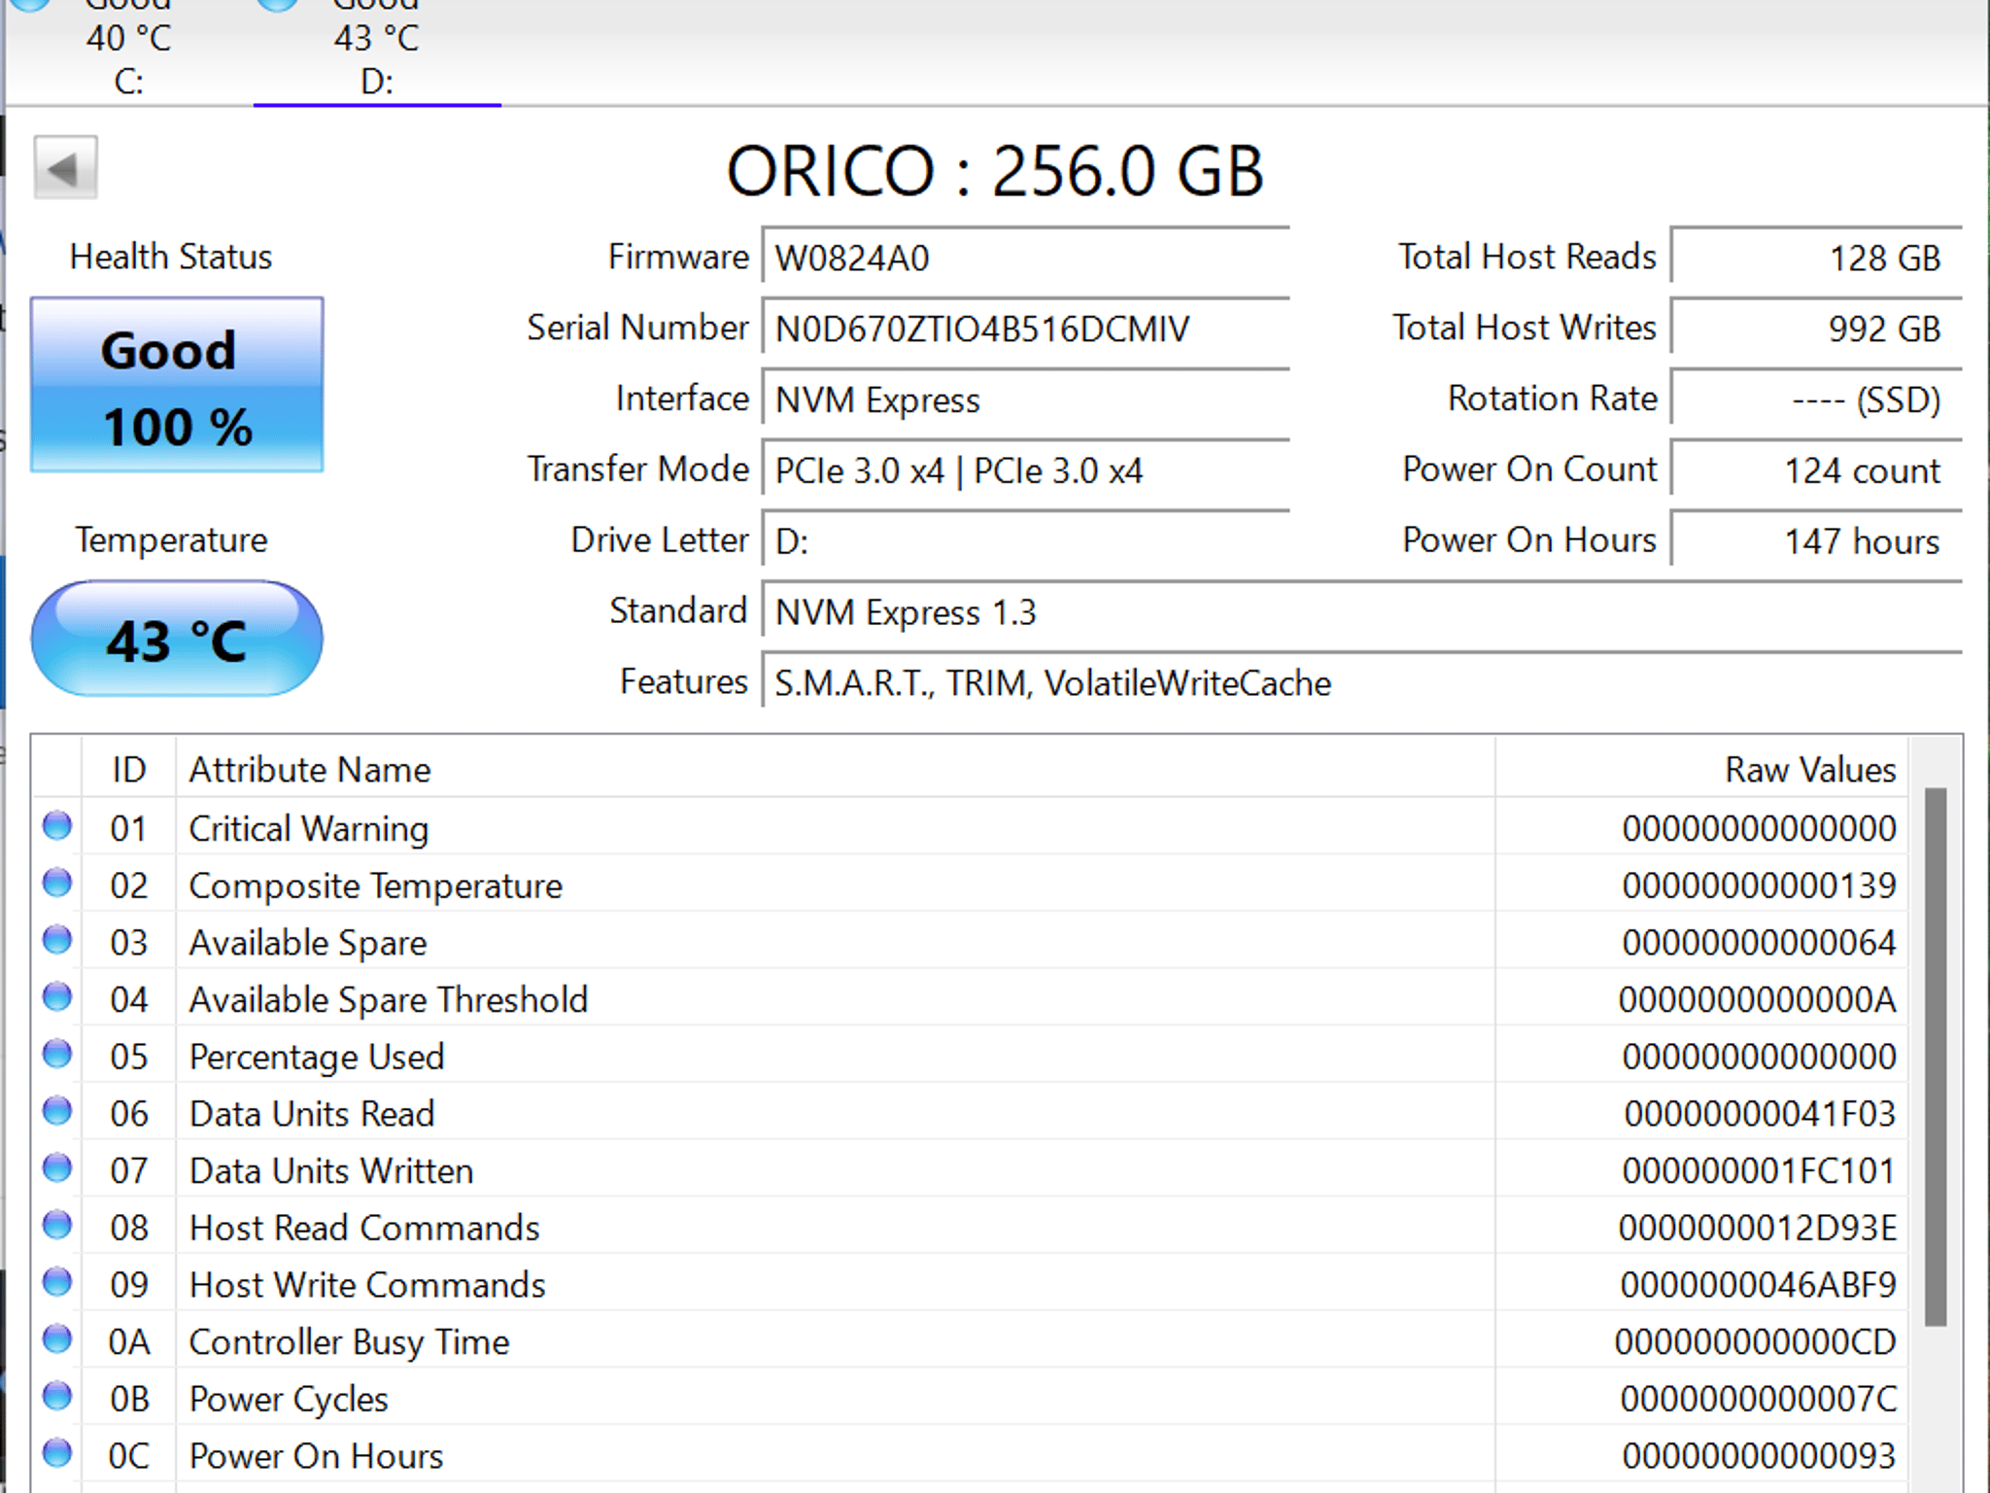Select the Host Write Commands row
The image size is (1990, 1493).
[x=970, y=1284]
